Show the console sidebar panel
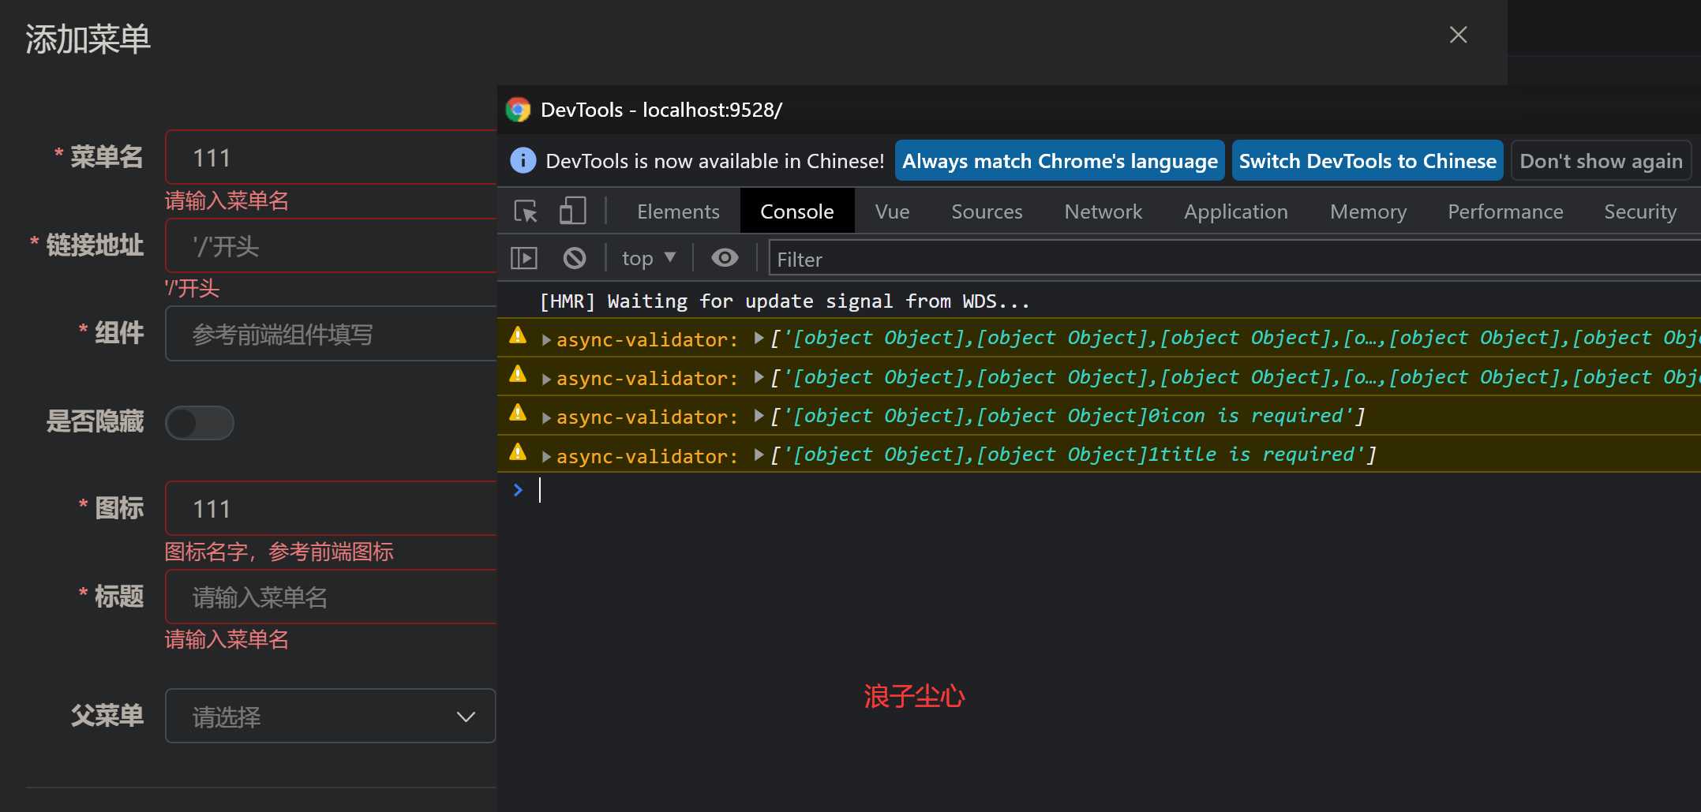 [524, 258]
